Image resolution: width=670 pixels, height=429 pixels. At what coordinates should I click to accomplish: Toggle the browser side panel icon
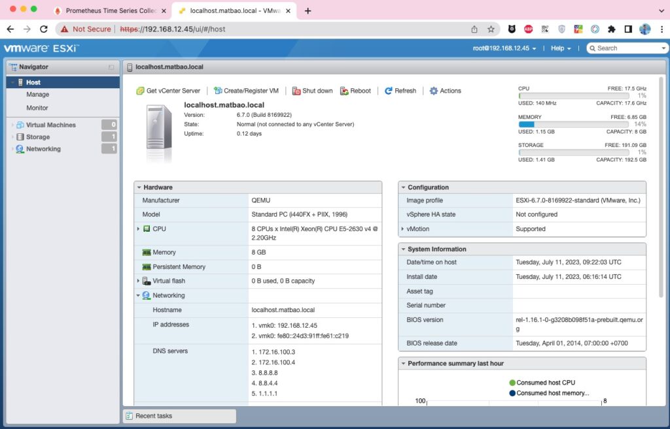[x=628, y=29]
